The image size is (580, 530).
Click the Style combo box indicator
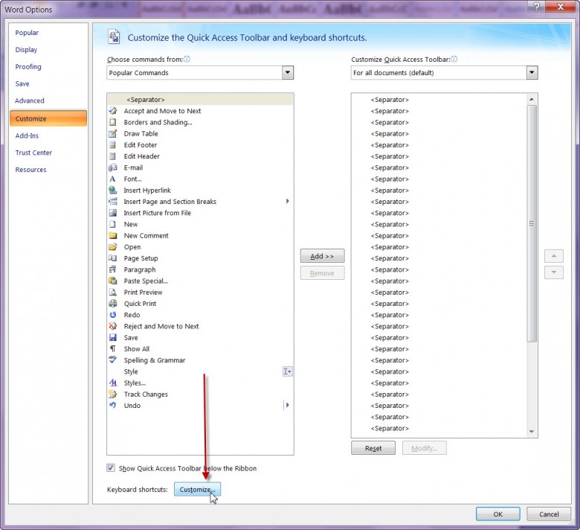tap(288, 371)
